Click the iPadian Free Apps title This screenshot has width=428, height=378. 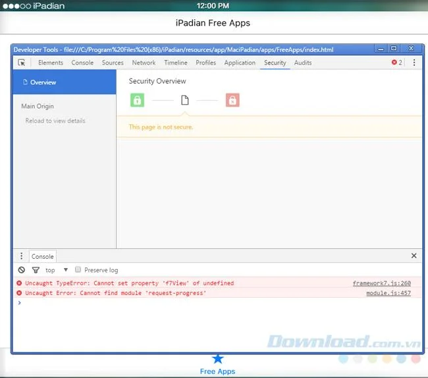point(213,23)
